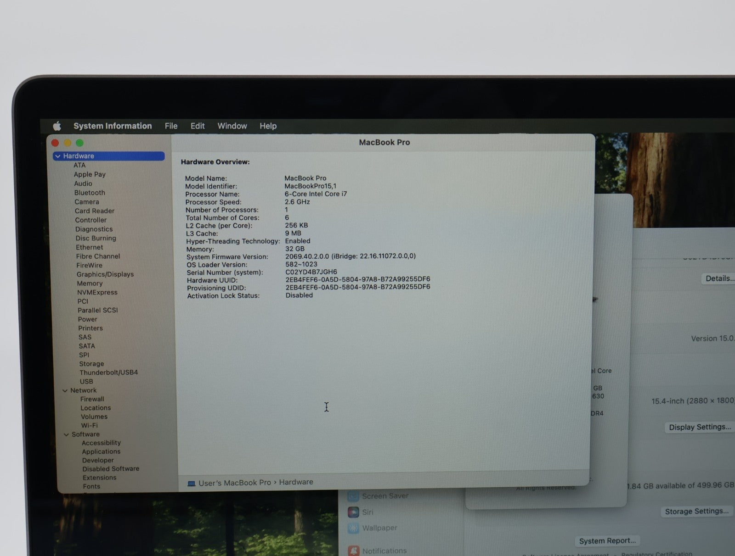Collapse the Software section chevron
Image resolution: width=735 pixels, height=556 pixels.
click(x=66, y=434)
